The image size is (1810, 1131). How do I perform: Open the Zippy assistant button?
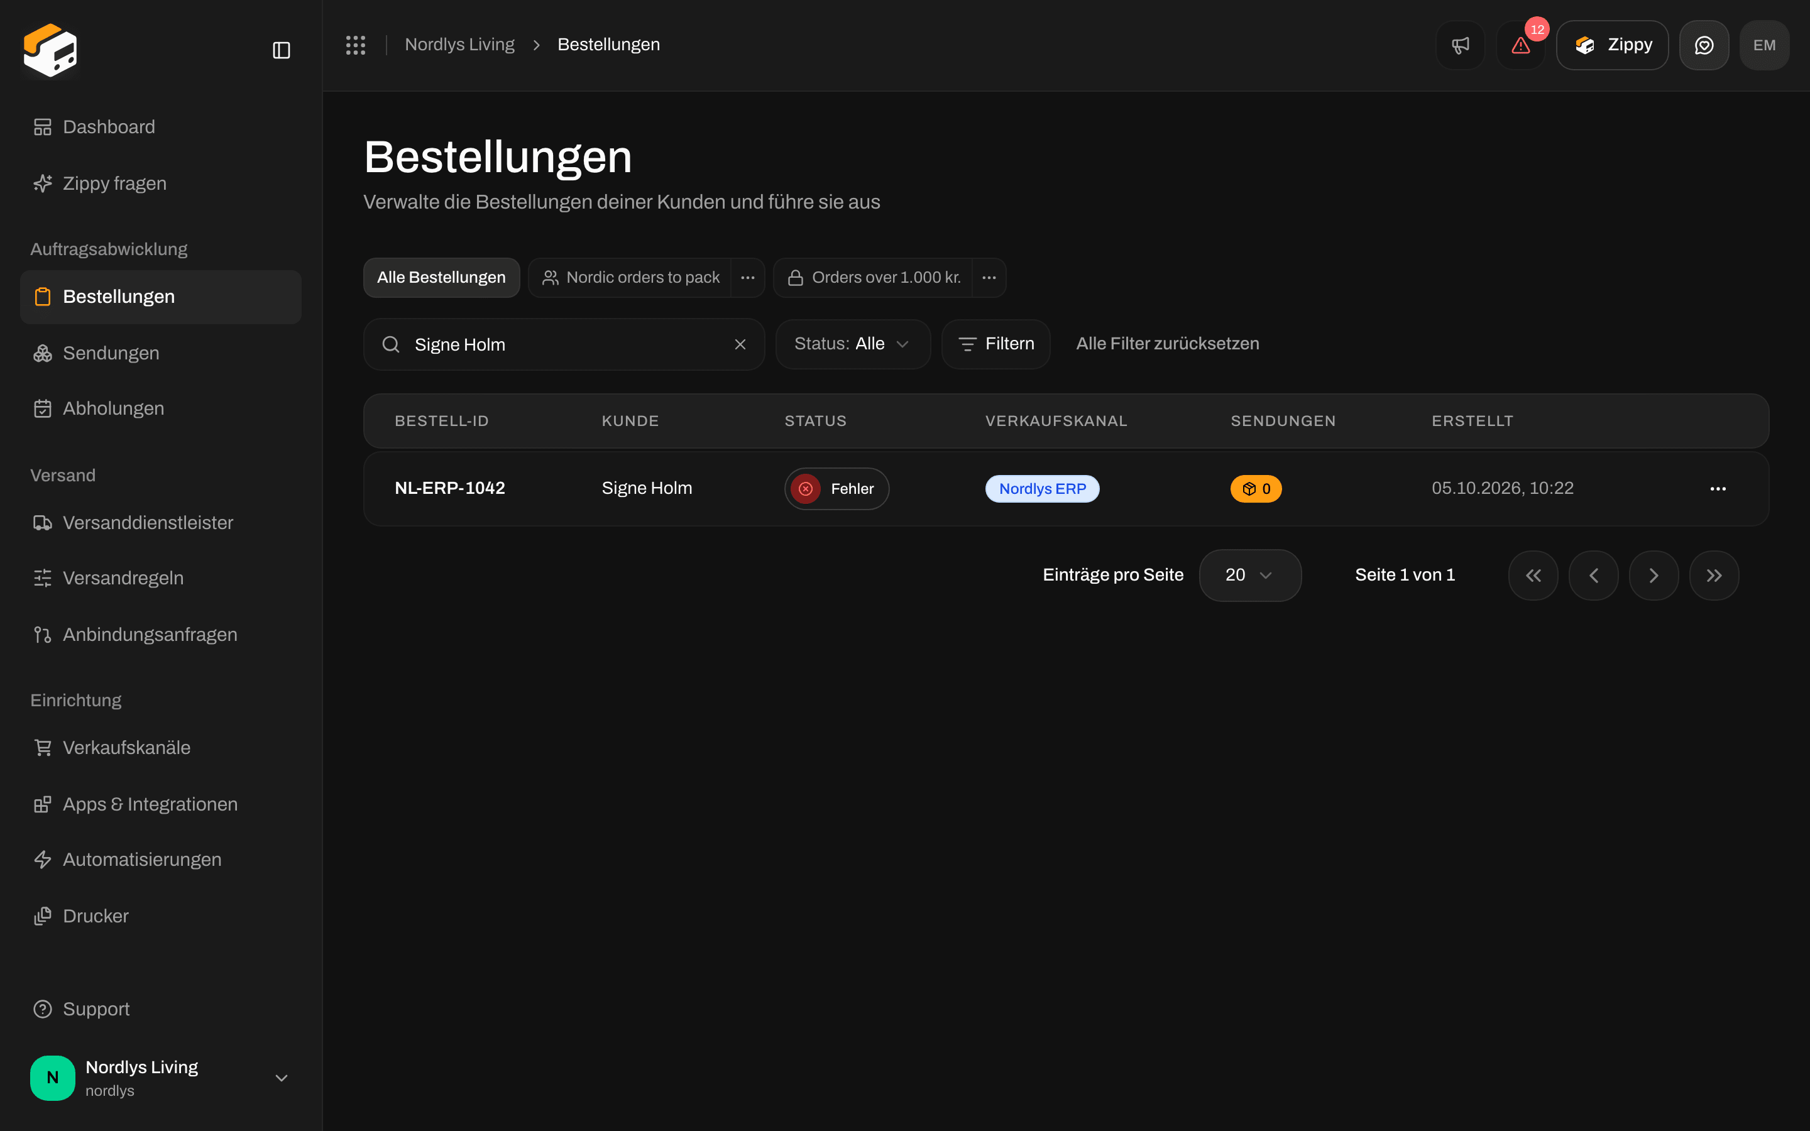click(x=1612, y=45)
